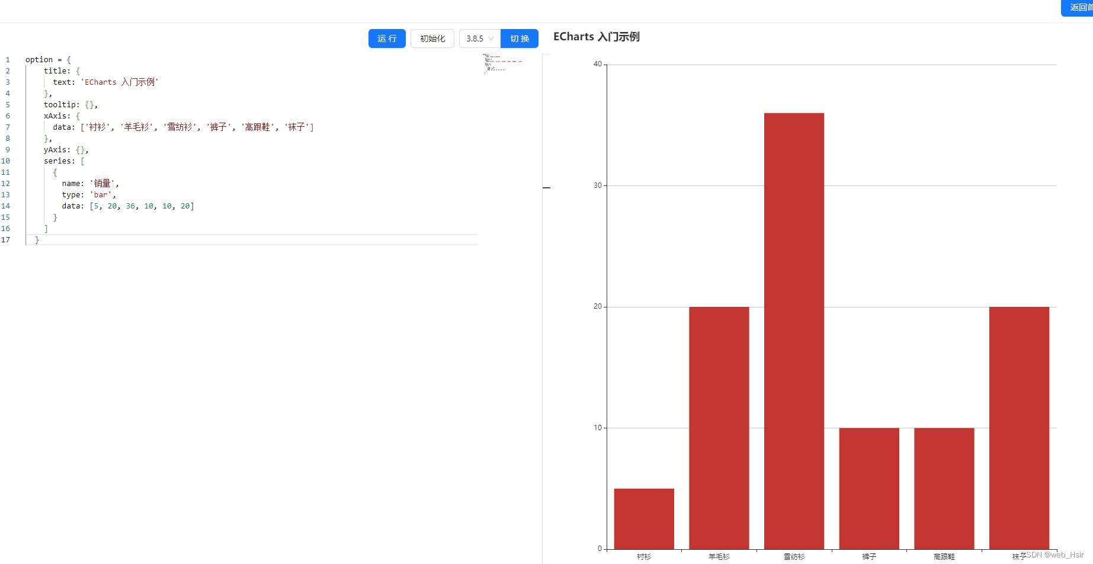1093x564 pixels.
Task: Click x-axis label 雪纺衫
Action: point(794,557)
